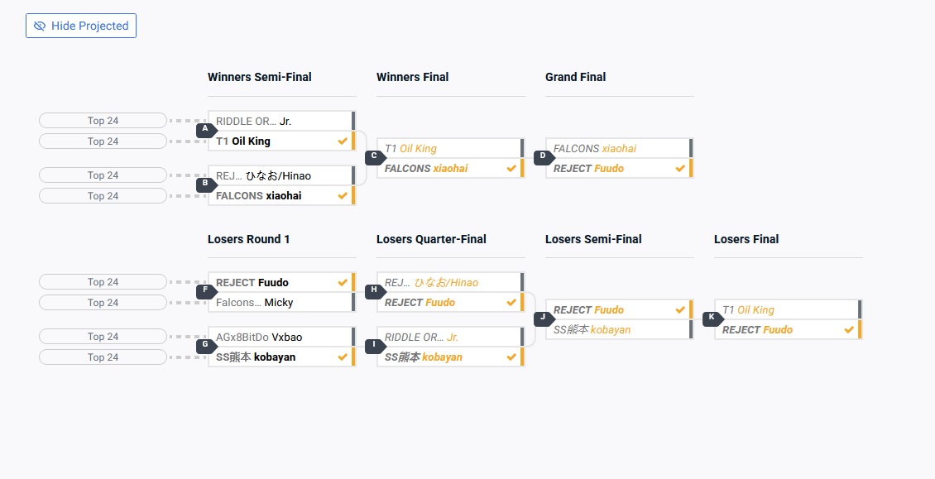Viewport: 935px width, 479px height.
Task: Click match H badge in Losers Quarter-Final
Action: click(x=375, y=290)
